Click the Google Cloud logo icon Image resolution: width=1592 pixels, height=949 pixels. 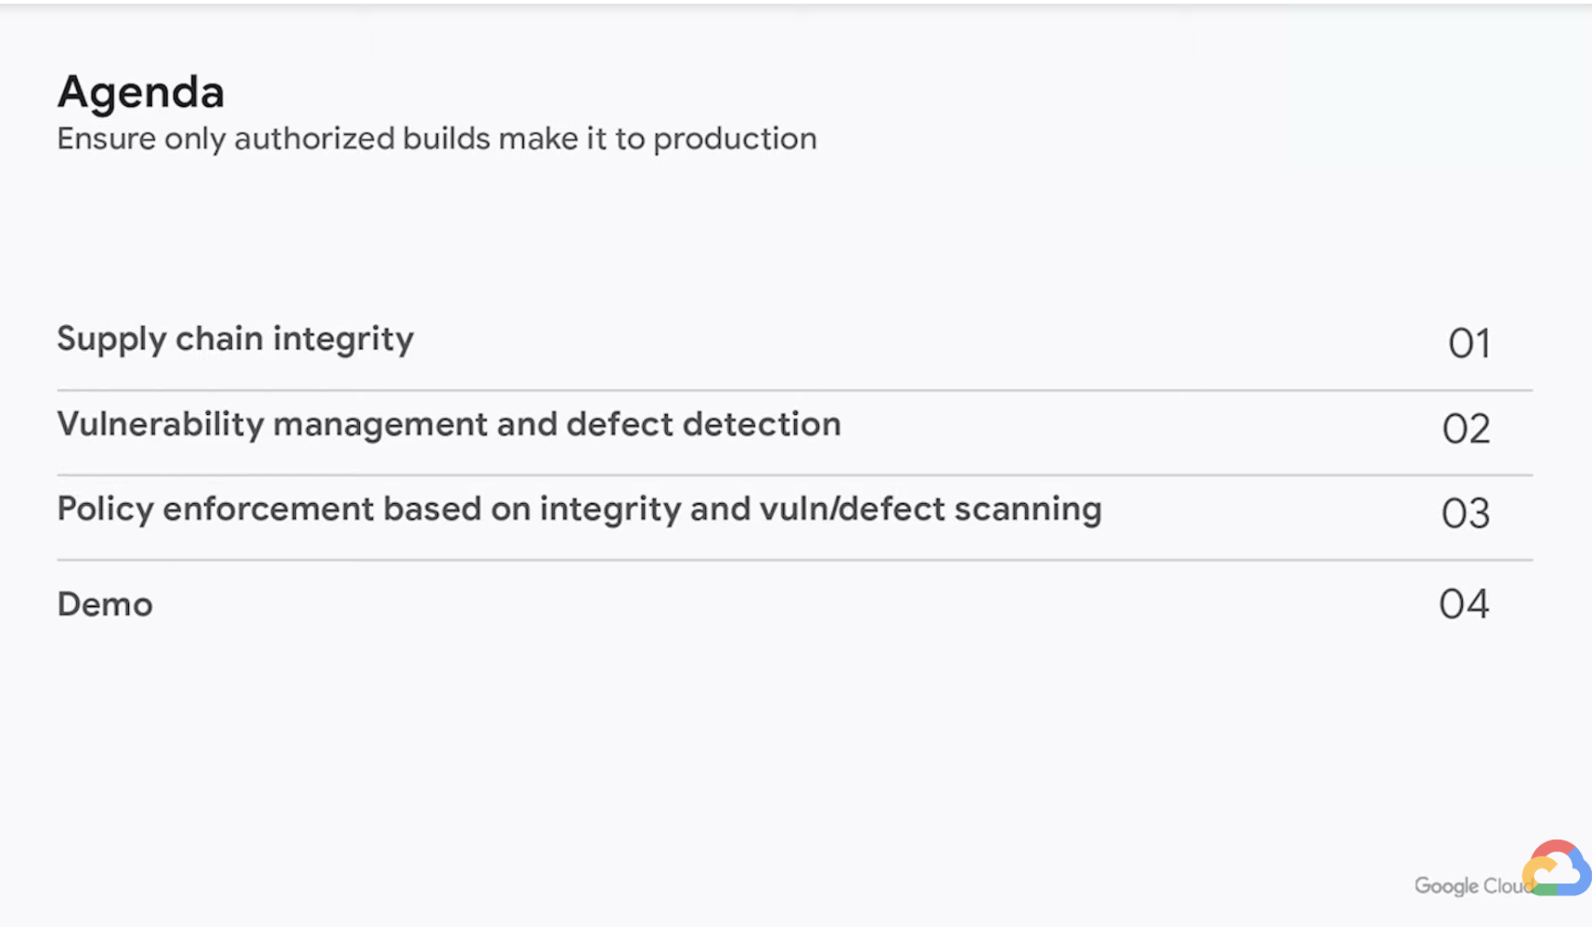click(1556, 868)
